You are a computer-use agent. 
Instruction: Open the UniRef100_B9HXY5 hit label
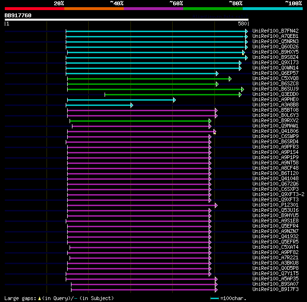[275, 52]
